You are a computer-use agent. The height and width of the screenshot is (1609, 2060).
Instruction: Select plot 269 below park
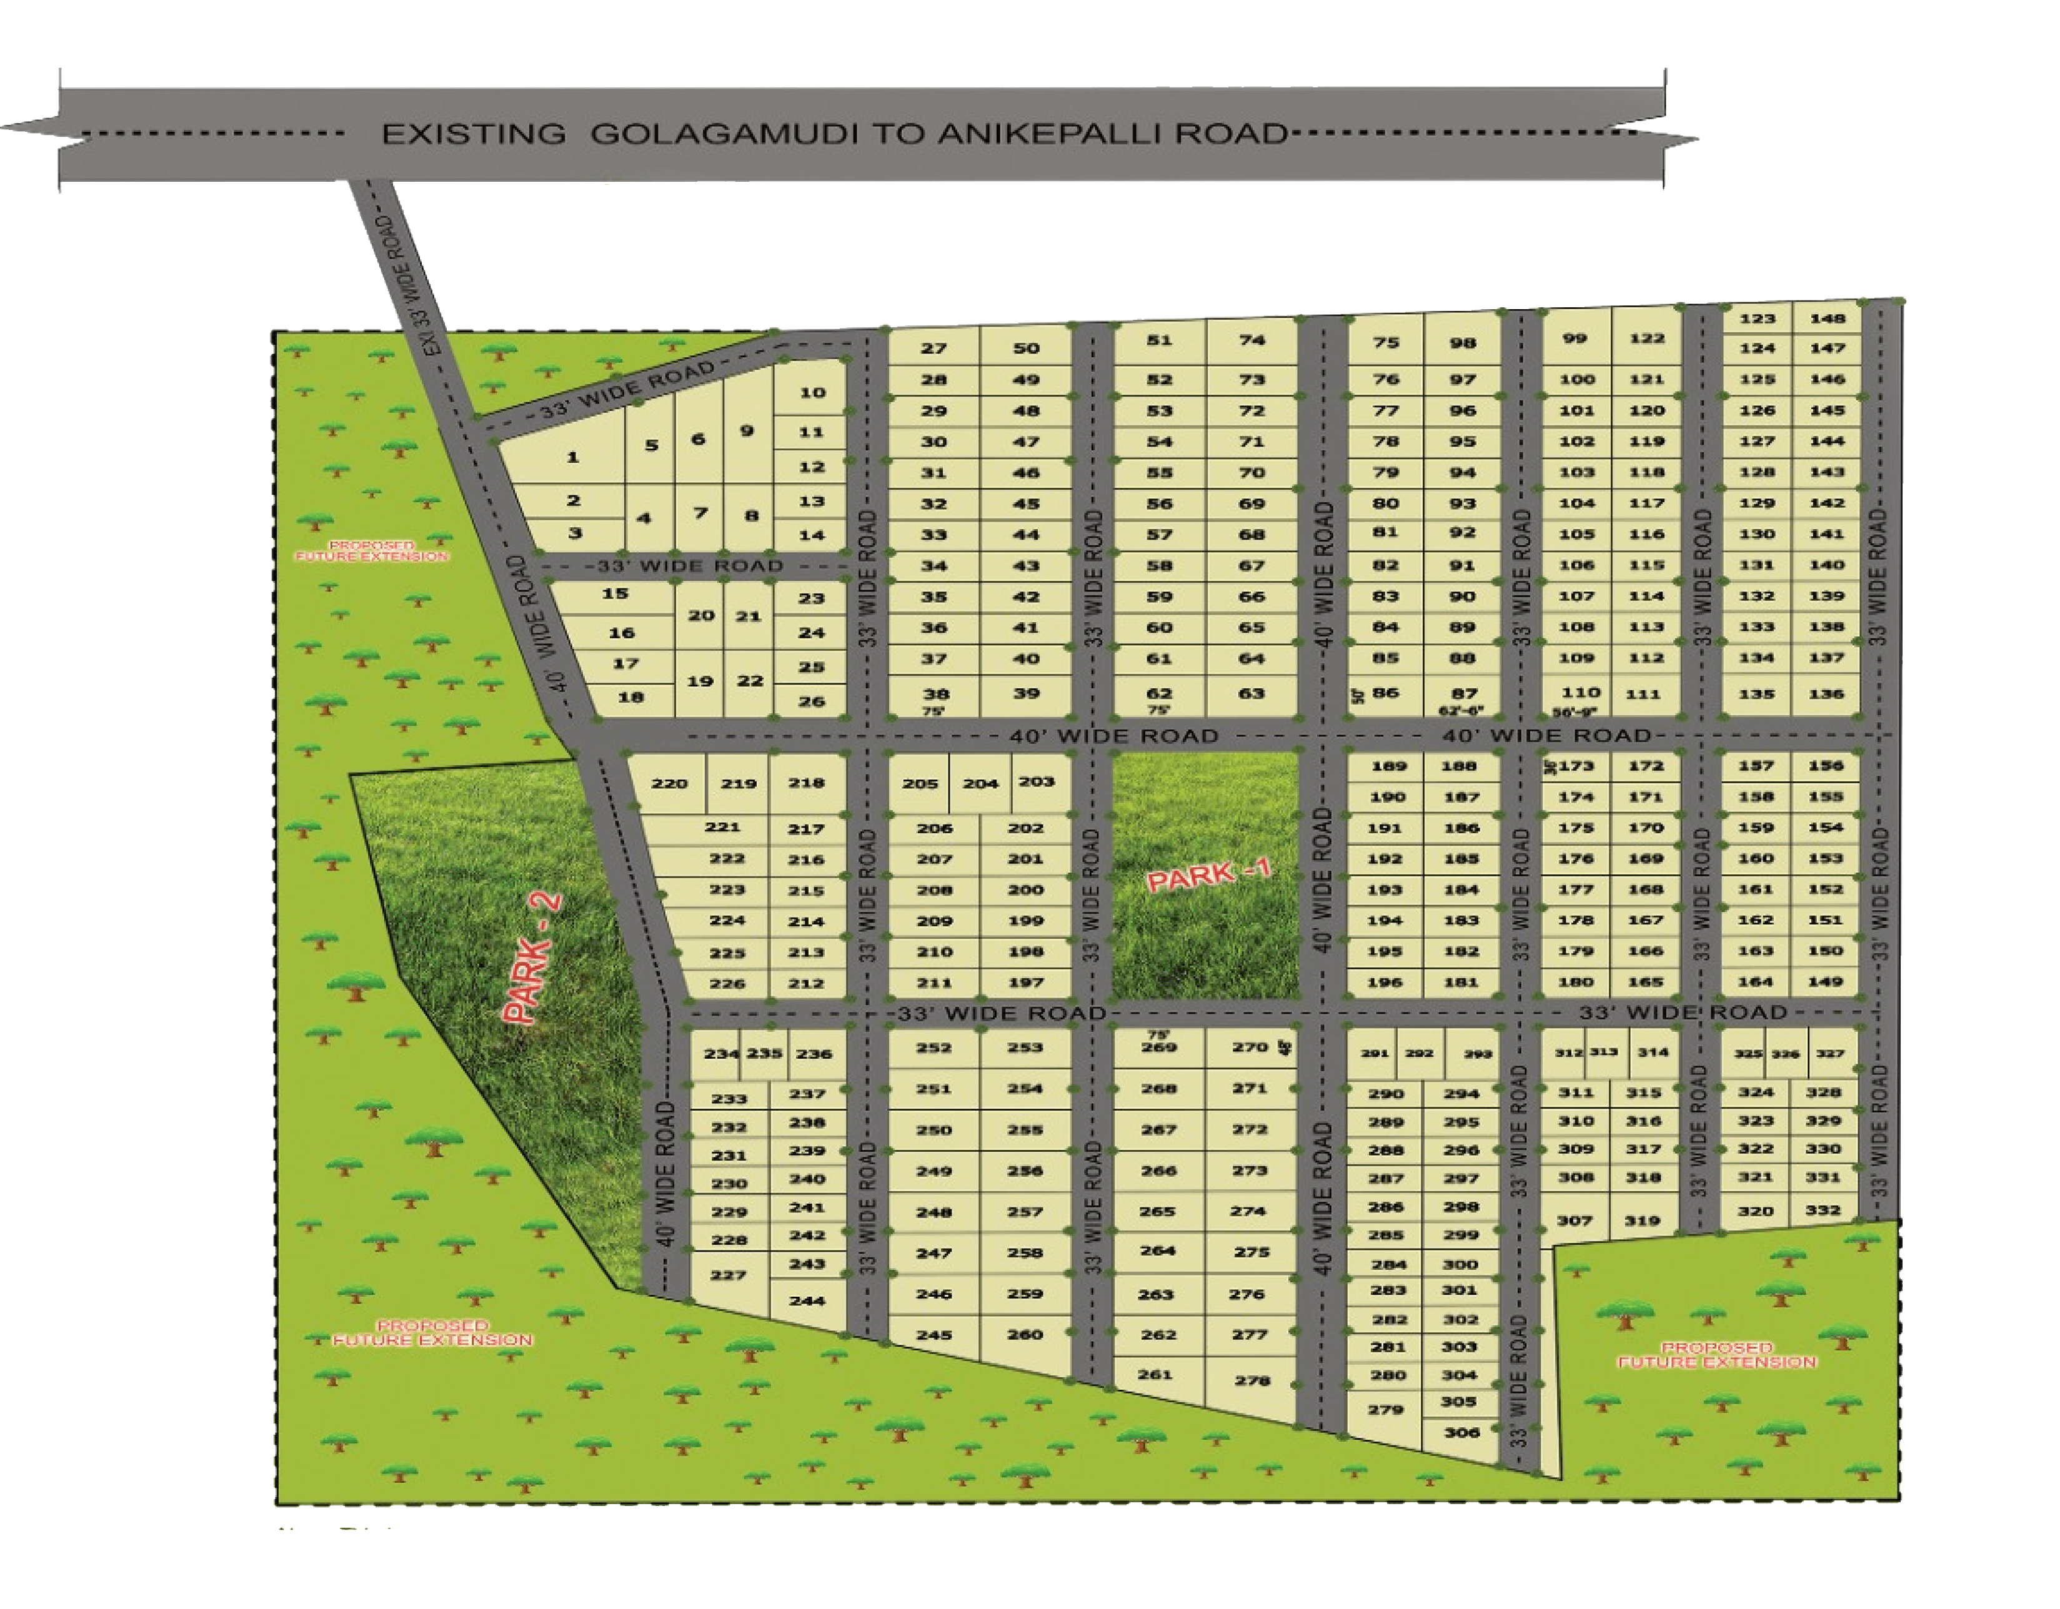[1158, 1047]
